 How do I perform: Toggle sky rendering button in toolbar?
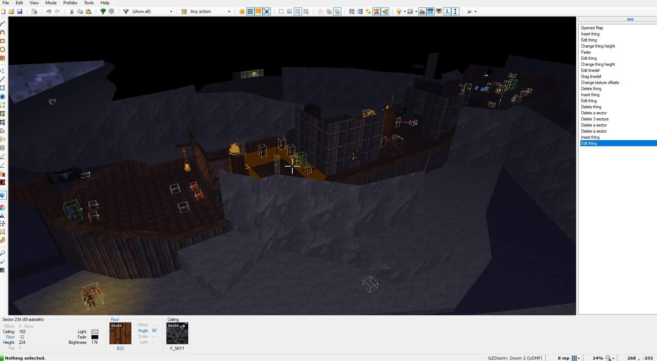pos(430,11)
